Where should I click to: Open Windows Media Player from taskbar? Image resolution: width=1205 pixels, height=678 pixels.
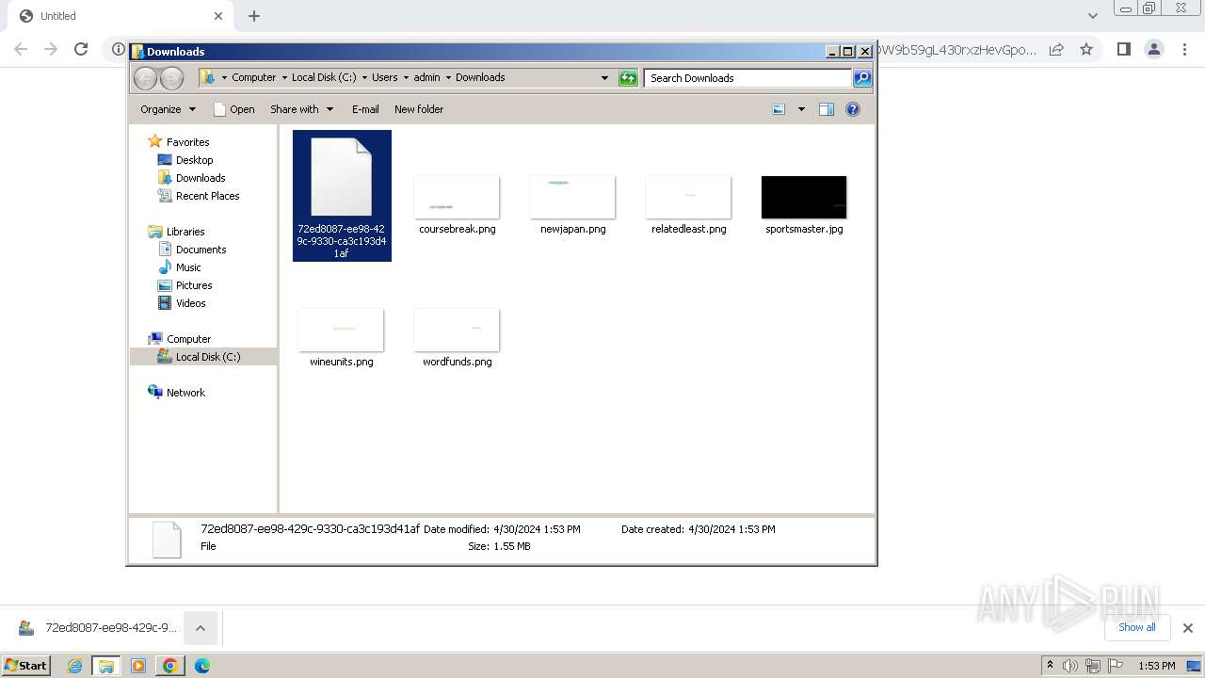click(x=138, y=666)
